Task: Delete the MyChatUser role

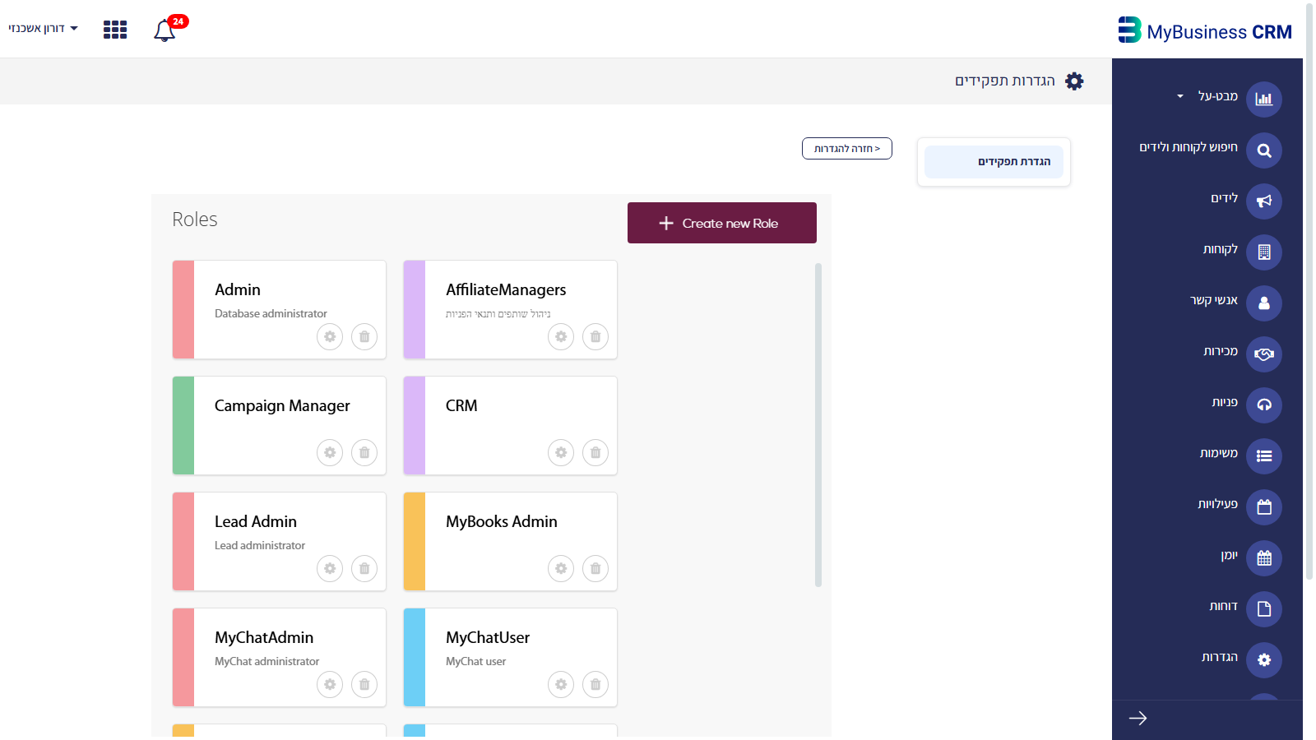Action: [595, 684]
